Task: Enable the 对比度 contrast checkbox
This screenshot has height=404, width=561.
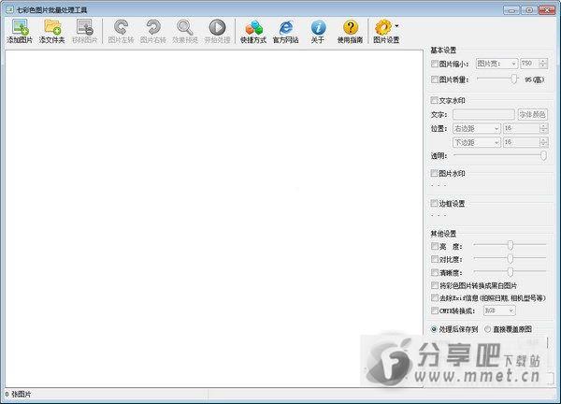Action: (x=435, y=259)
